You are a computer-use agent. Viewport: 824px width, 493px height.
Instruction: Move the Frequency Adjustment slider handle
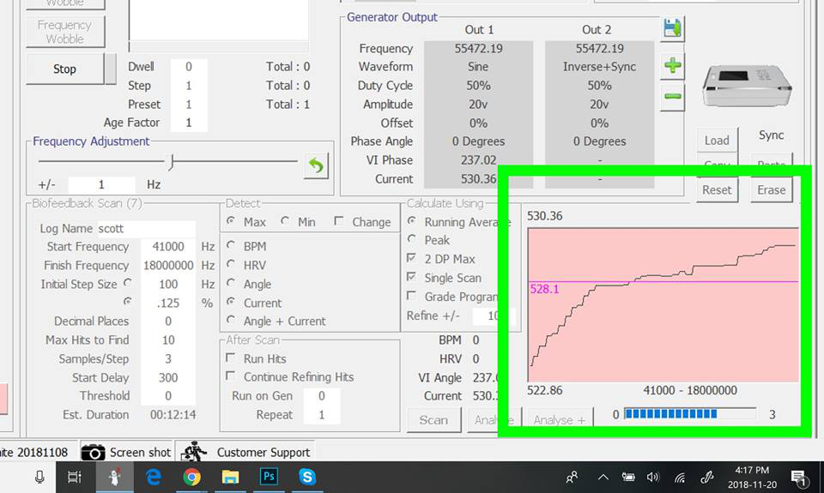click(171, 162)
